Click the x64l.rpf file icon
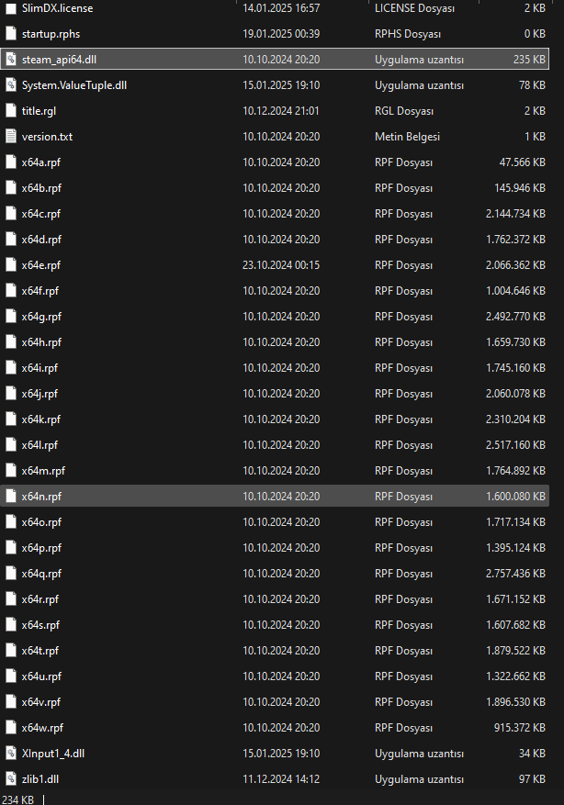Viewport: 564px width, 805px height. pyautogui.click(x=11, y=444)
